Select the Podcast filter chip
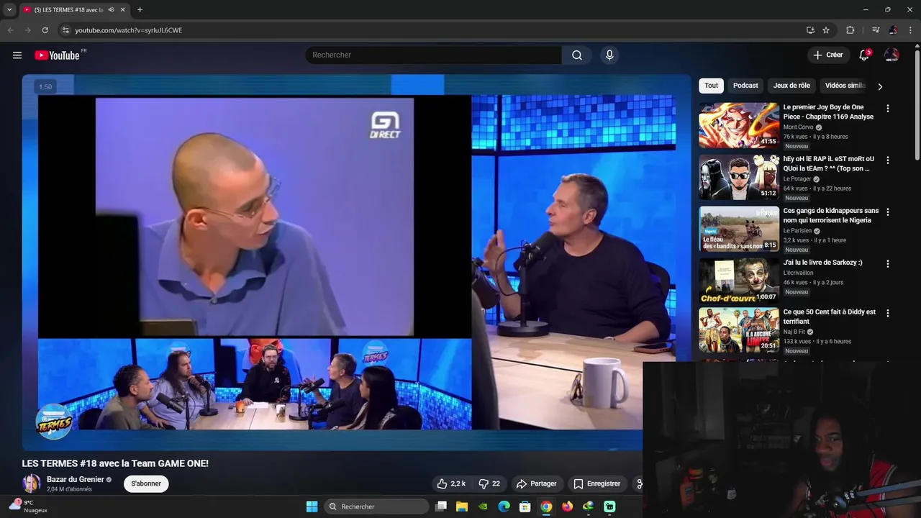This screenshot has width=921, height=518. point(745,86)
